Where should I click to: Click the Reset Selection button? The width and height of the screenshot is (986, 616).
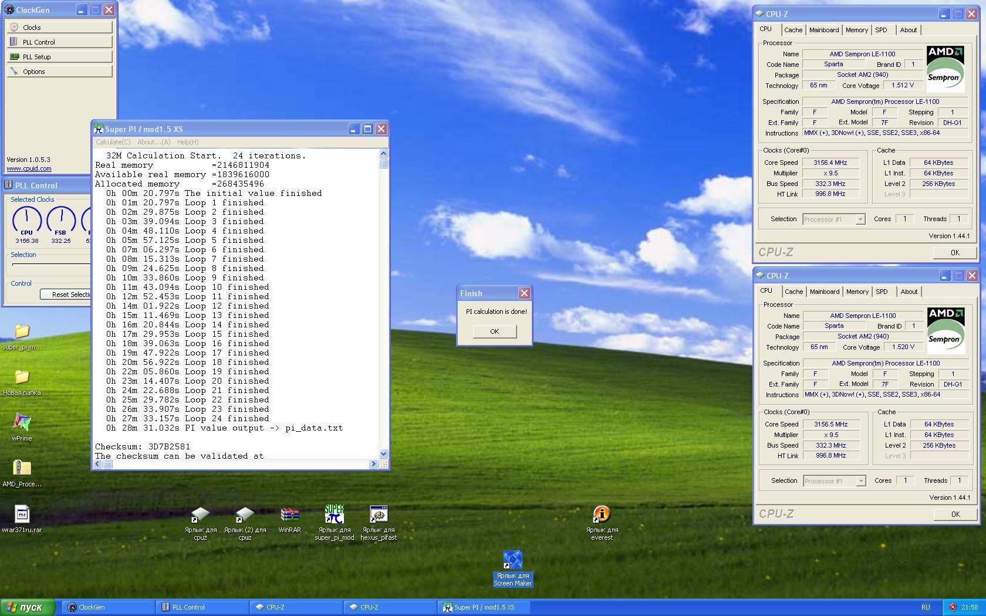click(66, 295)
